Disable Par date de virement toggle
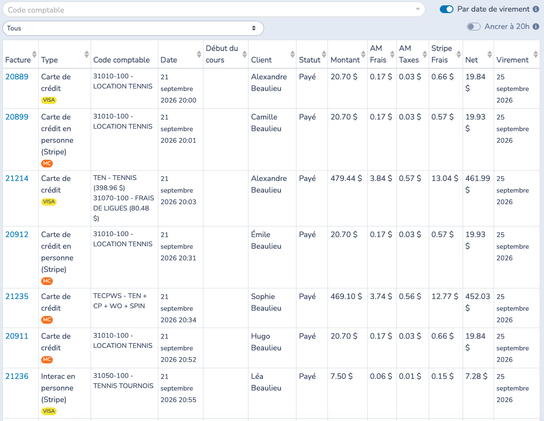The height and width of the screenshot is (421, 544). click(447, 9)
